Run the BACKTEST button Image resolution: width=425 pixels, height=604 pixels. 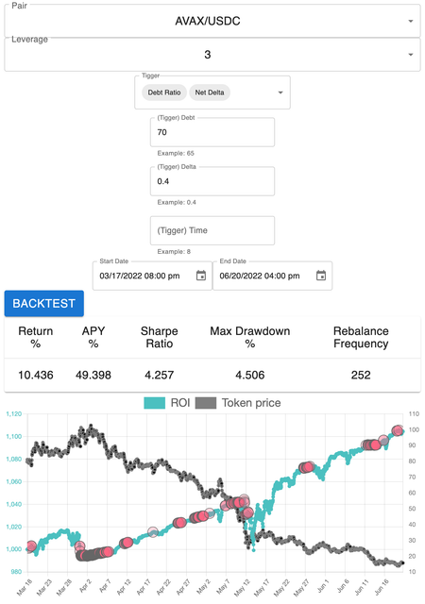click(x=44, y=304)
